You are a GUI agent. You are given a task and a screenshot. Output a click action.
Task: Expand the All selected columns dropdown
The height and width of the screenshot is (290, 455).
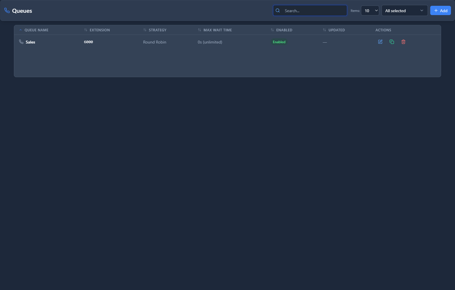click(404, 11)
